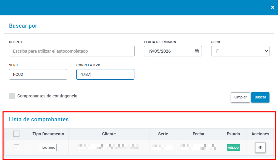
Task: Click the Estado column header
Action: pos(233,134)
